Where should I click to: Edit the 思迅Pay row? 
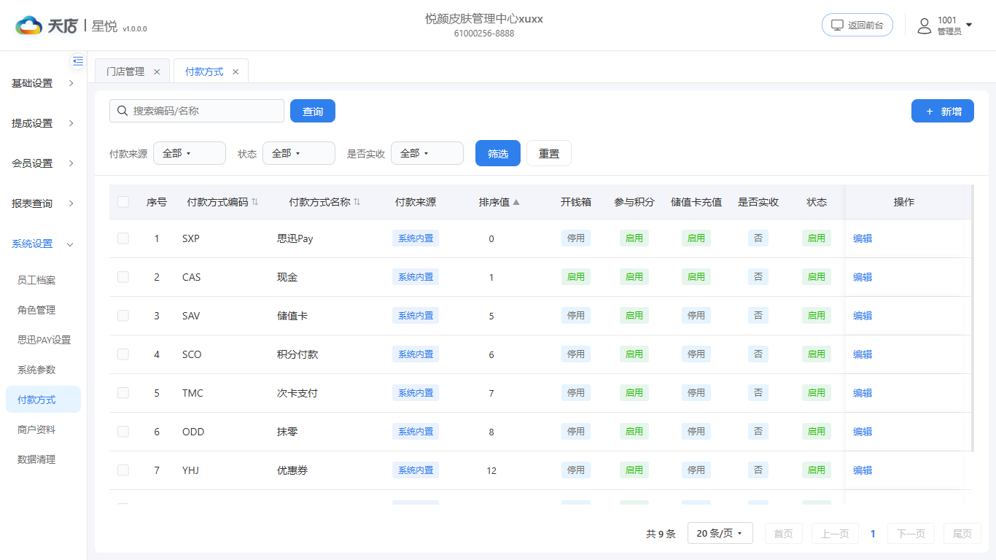(x=863, y=238)
